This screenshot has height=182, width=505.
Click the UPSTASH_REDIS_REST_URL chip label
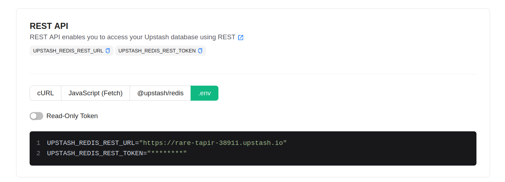tap(68, 51)
